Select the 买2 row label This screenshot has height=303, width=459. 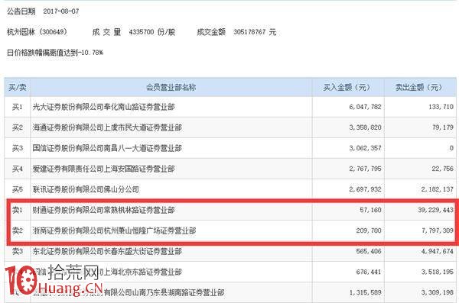[18, 127]
